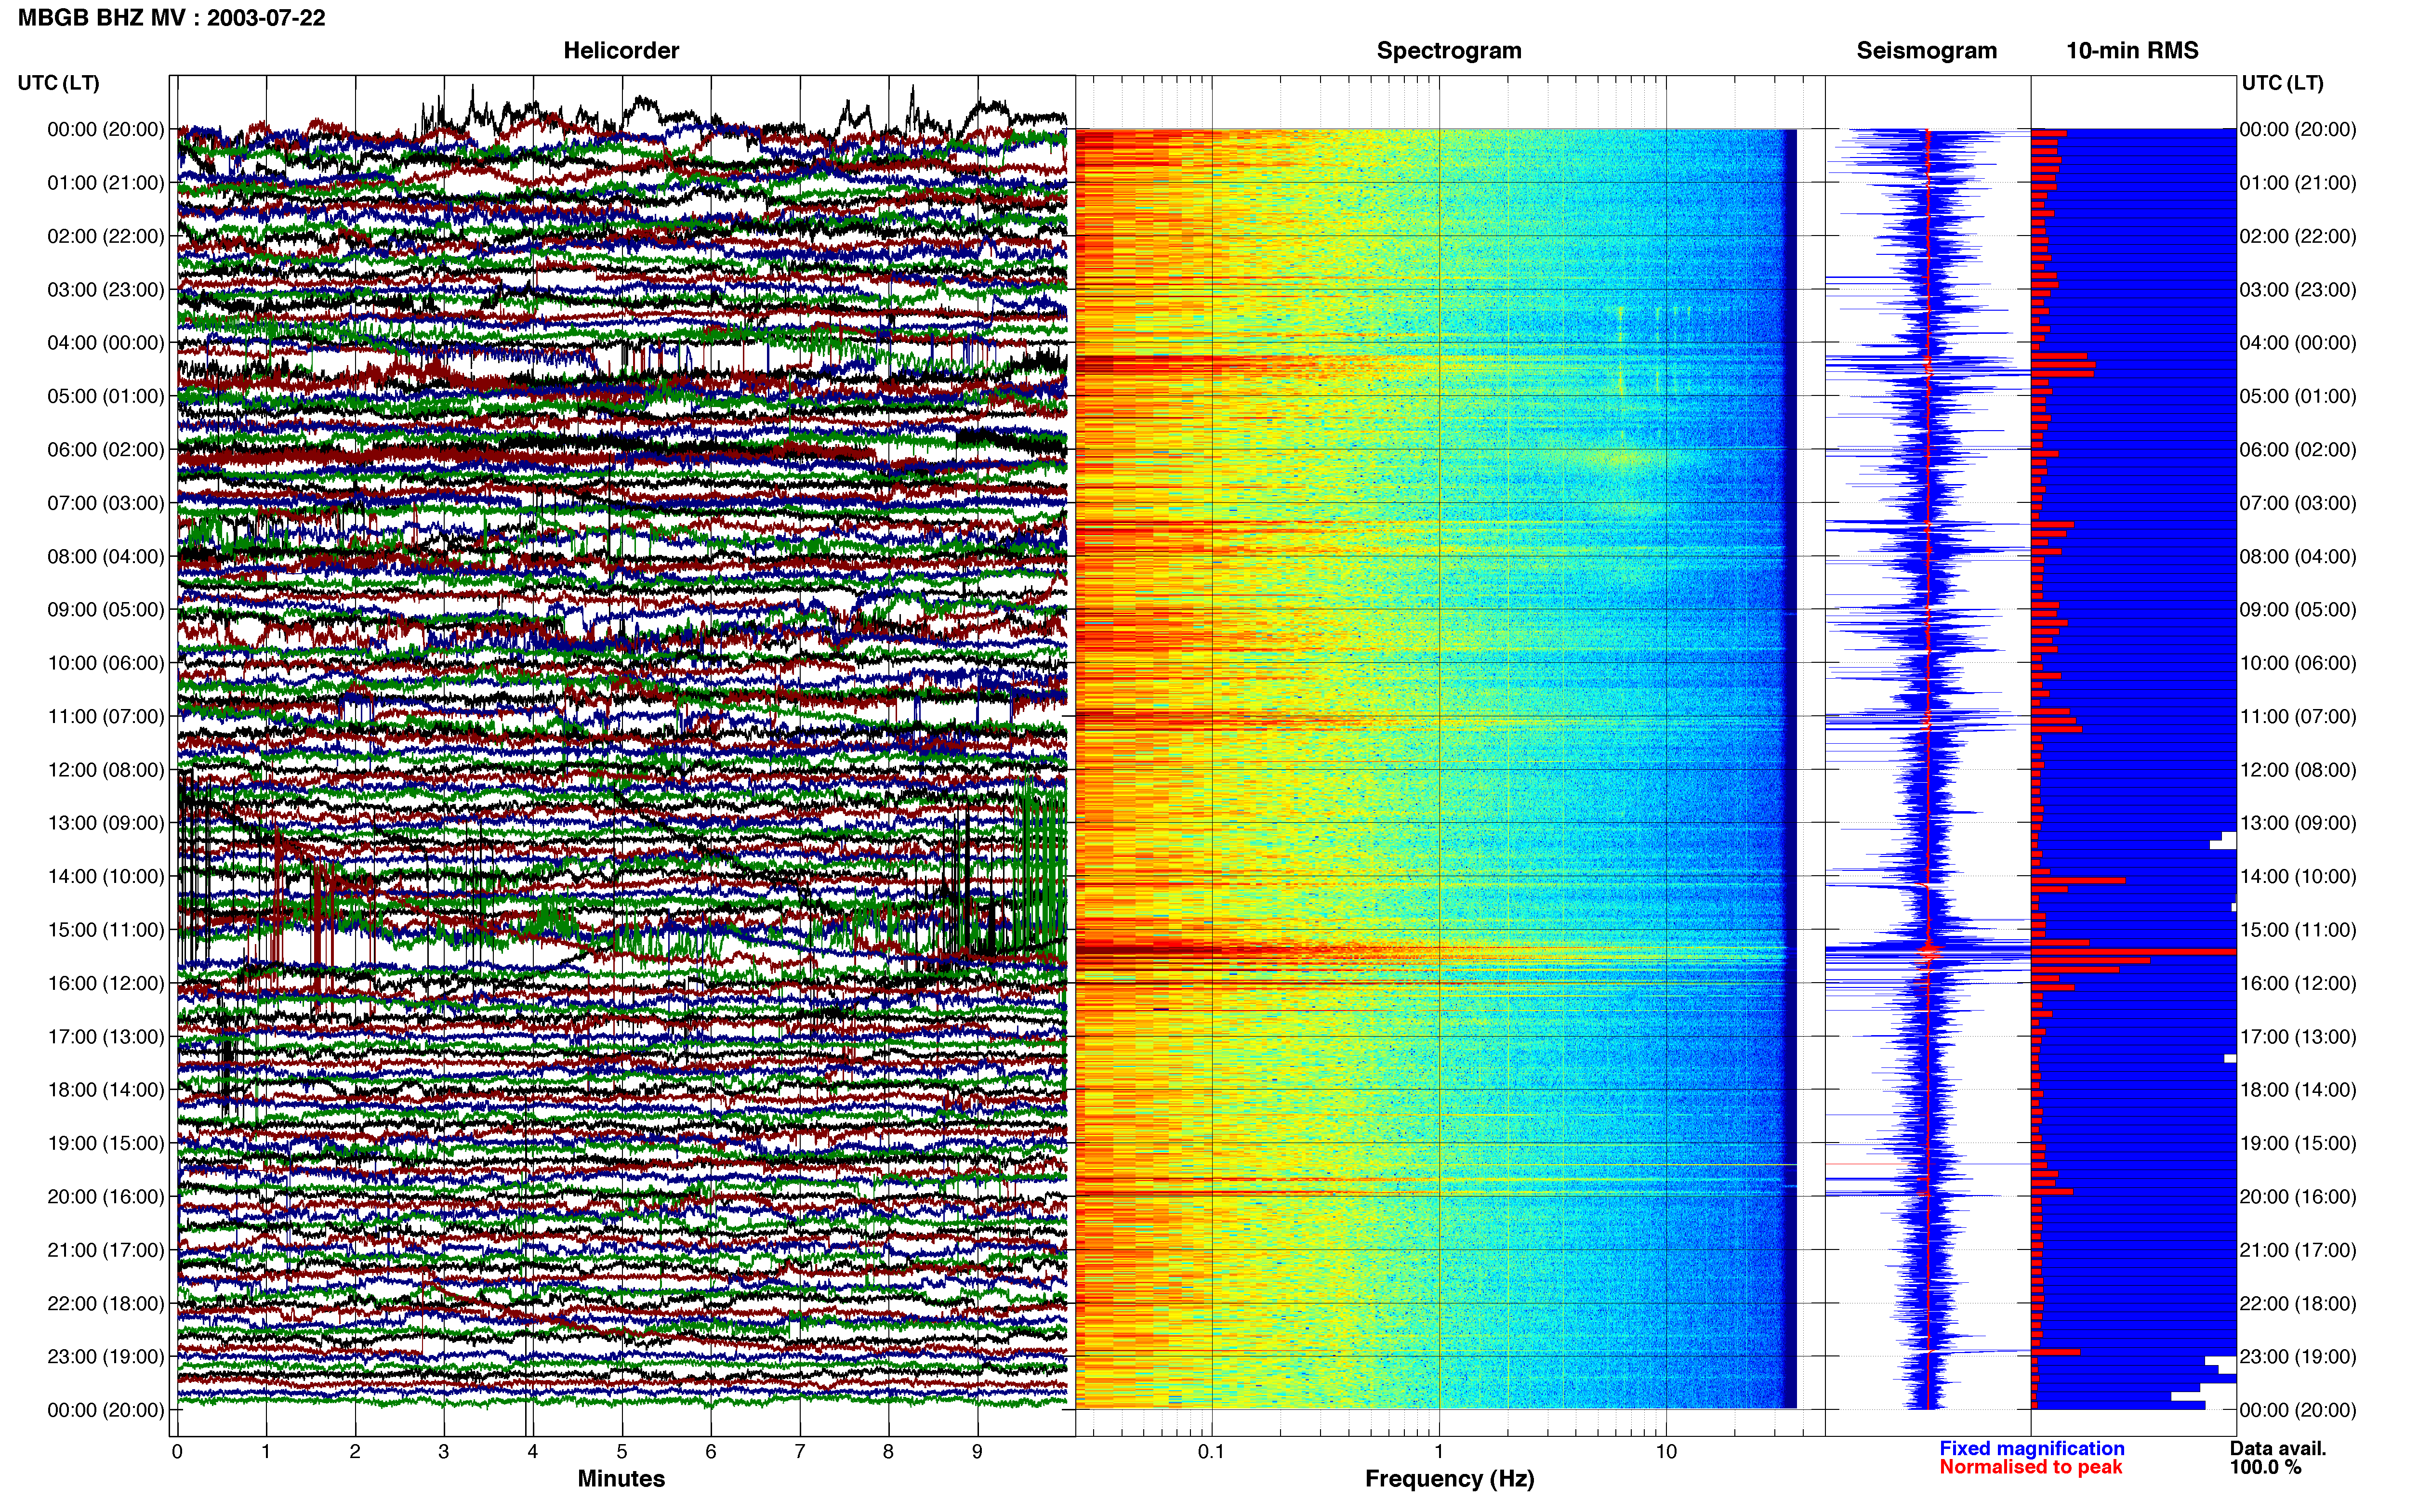Click the large seismogram spike near 15:30
This screenshot has width=2418, height=1512.
[x=1928, y=951]
